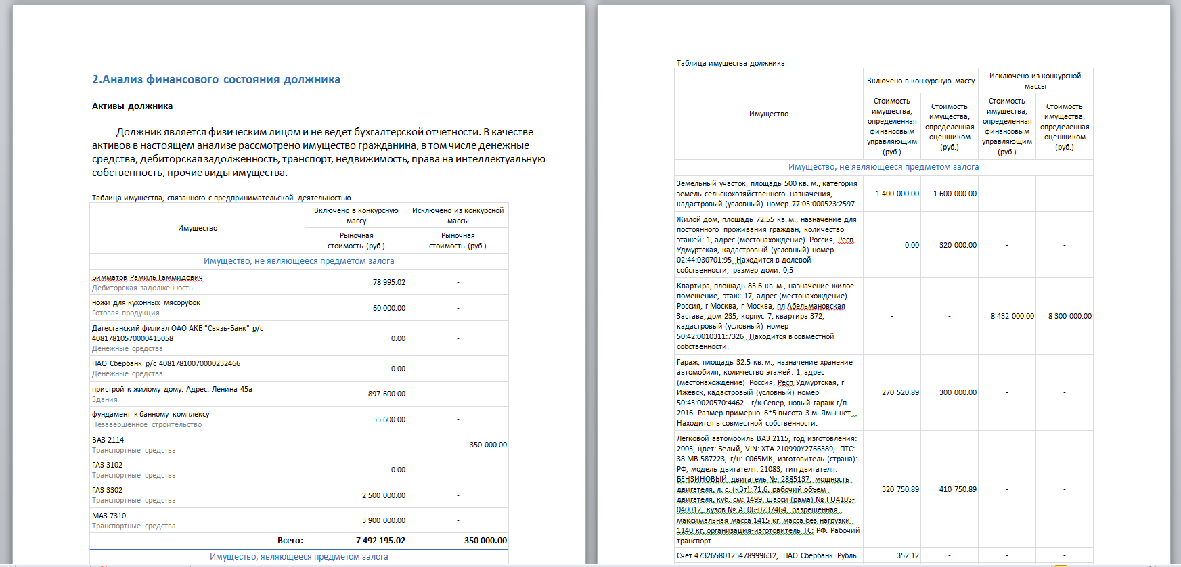Click the "пристрой к жилому дому" entry
Image resolution: width=1181 pixels, height=567 pixels.
[171, 390]
